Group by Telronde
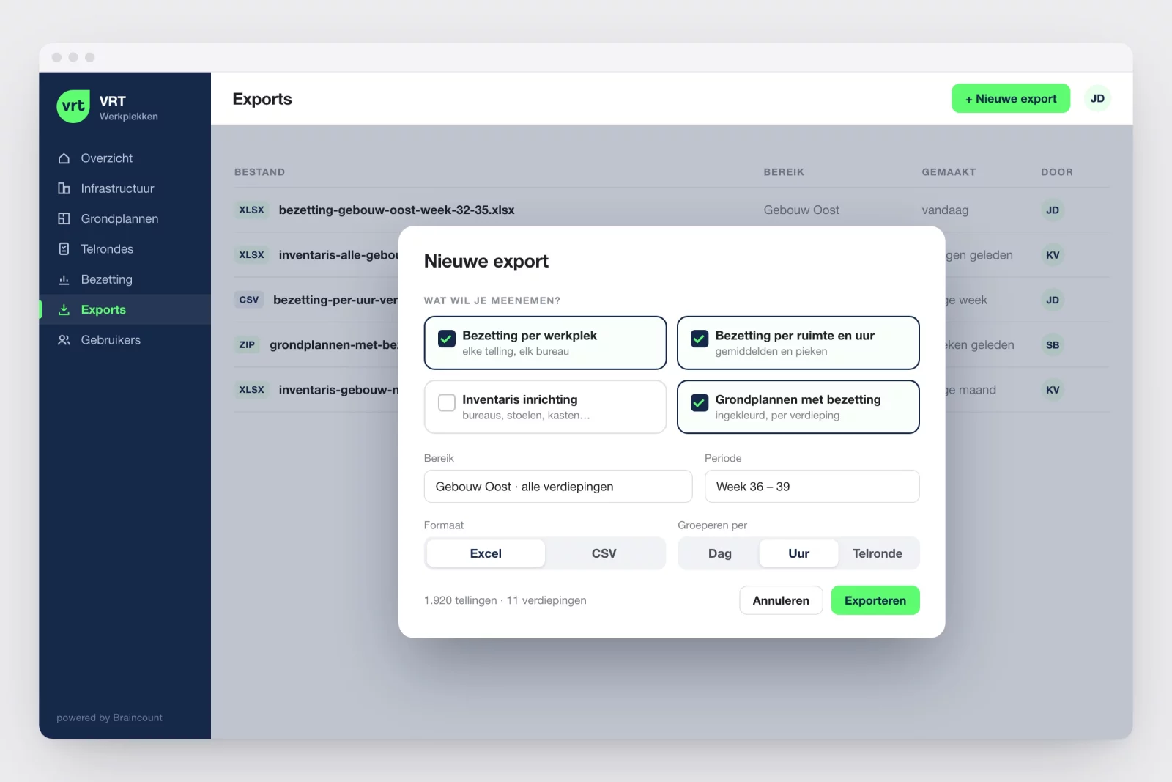The image size is (1172, 782). pos(878,553)
